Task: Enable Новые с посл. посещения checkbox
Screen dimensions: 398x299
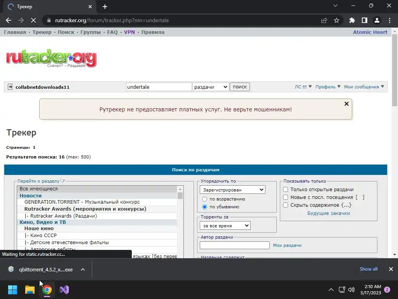Action: [286, 197]
